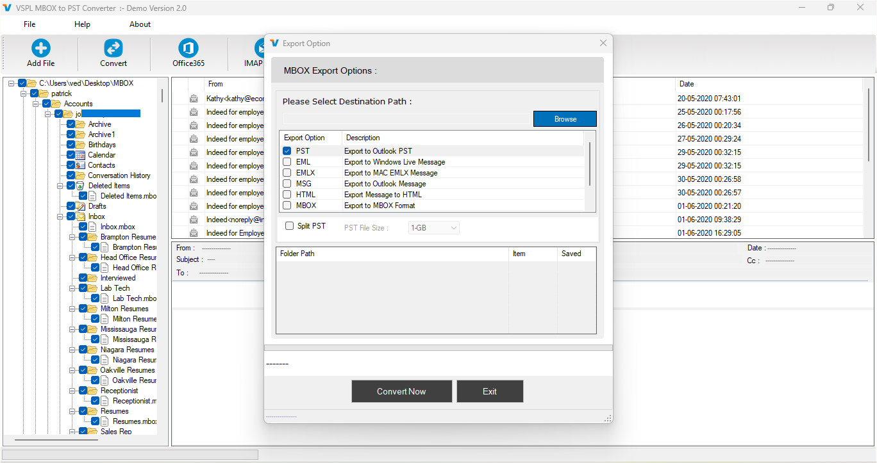Image resolution: width=877 pixels, height=463 pixels.
Task: Collapse the Oakville Resumes tree node
Action: (x=72, y=370)
